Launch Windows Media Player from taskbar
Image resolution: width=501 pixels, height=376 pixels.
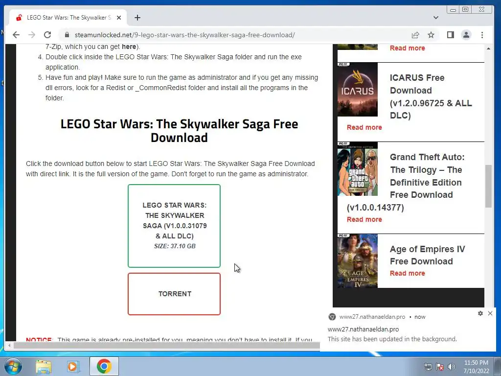73,366
